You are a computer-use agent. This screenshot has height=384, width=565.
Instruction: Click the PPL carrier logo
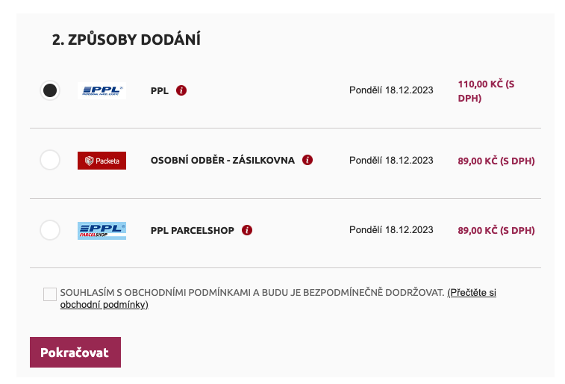[x=102, y=90]
